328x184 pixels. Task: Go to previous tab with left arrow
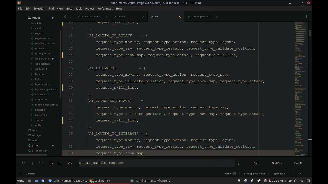(65, 17)
